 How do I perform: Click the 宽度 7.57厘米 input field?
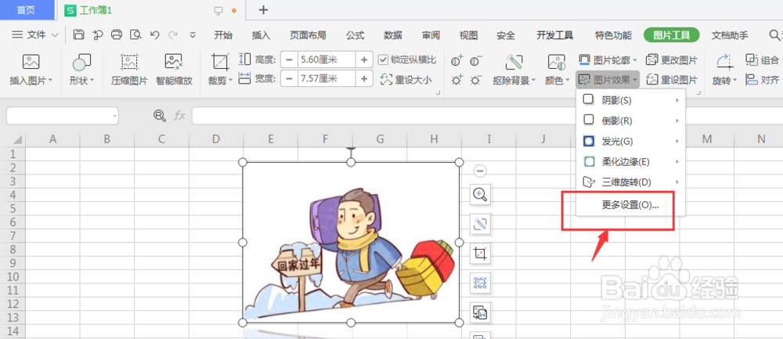327,78
